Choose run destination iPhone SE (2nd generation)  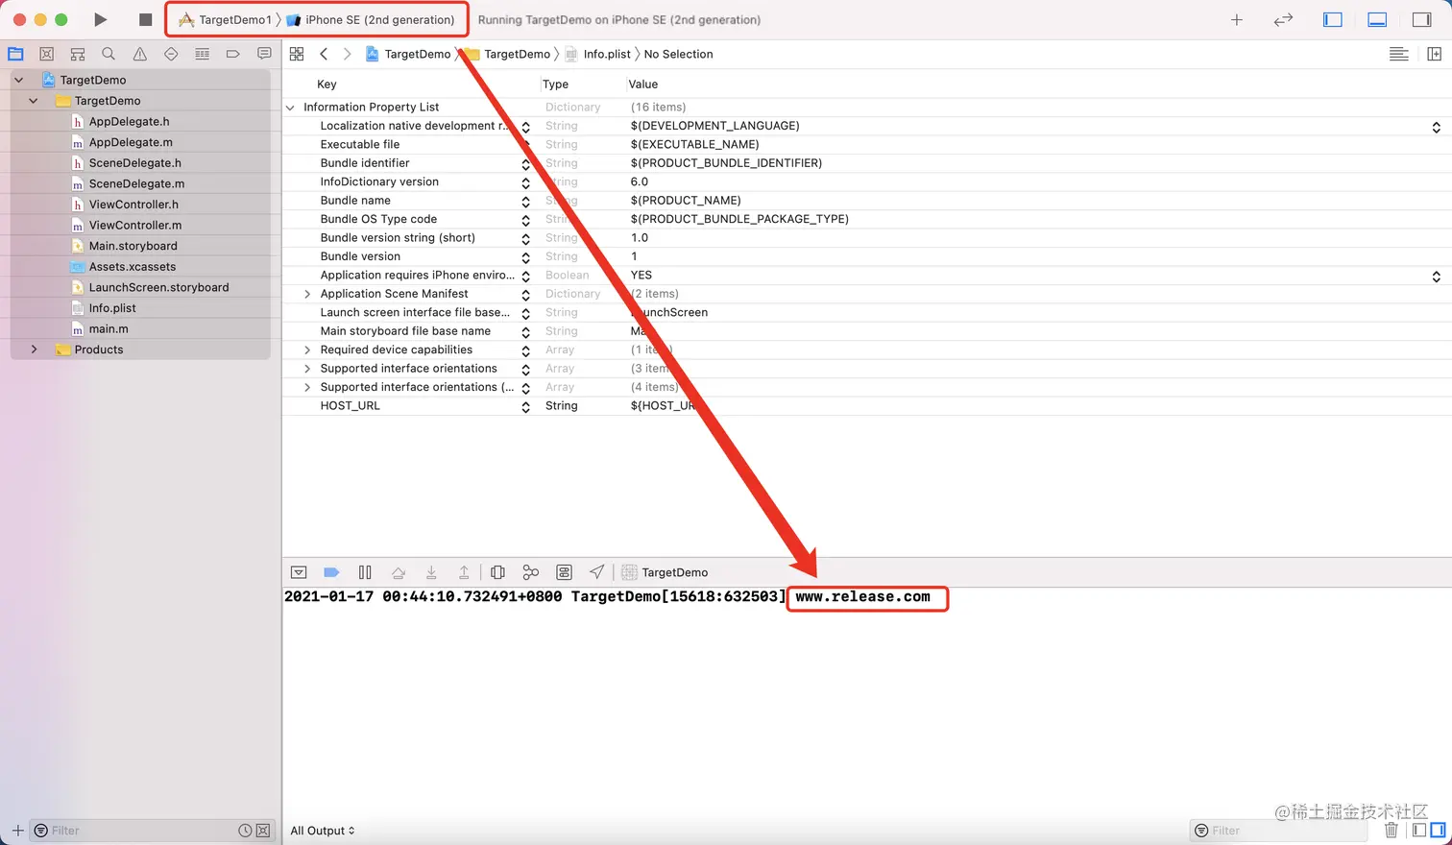tap(371, 19)
